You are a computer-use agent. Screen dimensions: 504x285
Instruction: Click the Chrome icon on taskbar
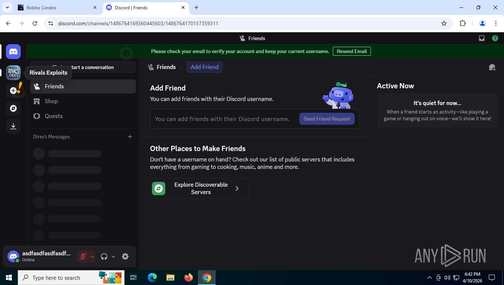pyautogui.click(x=207, y=278)
